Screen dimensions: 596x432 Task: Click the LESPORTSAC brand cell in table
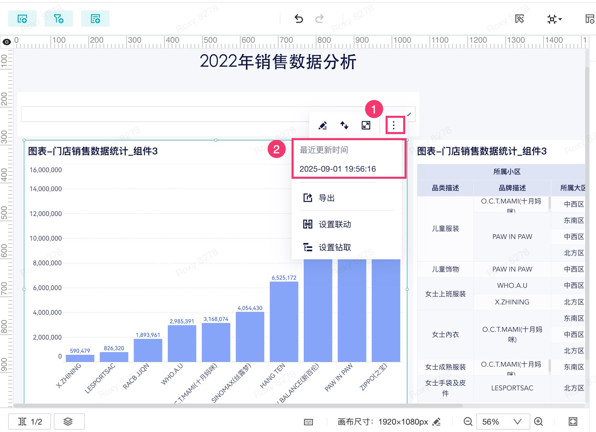[512, 388]
